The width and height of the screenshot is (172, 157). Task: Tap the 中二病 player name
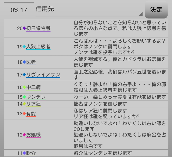(x=33, y=87)
